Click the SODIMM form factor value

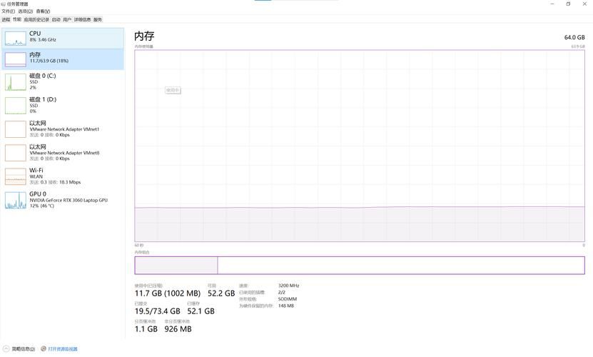[288, 299]
